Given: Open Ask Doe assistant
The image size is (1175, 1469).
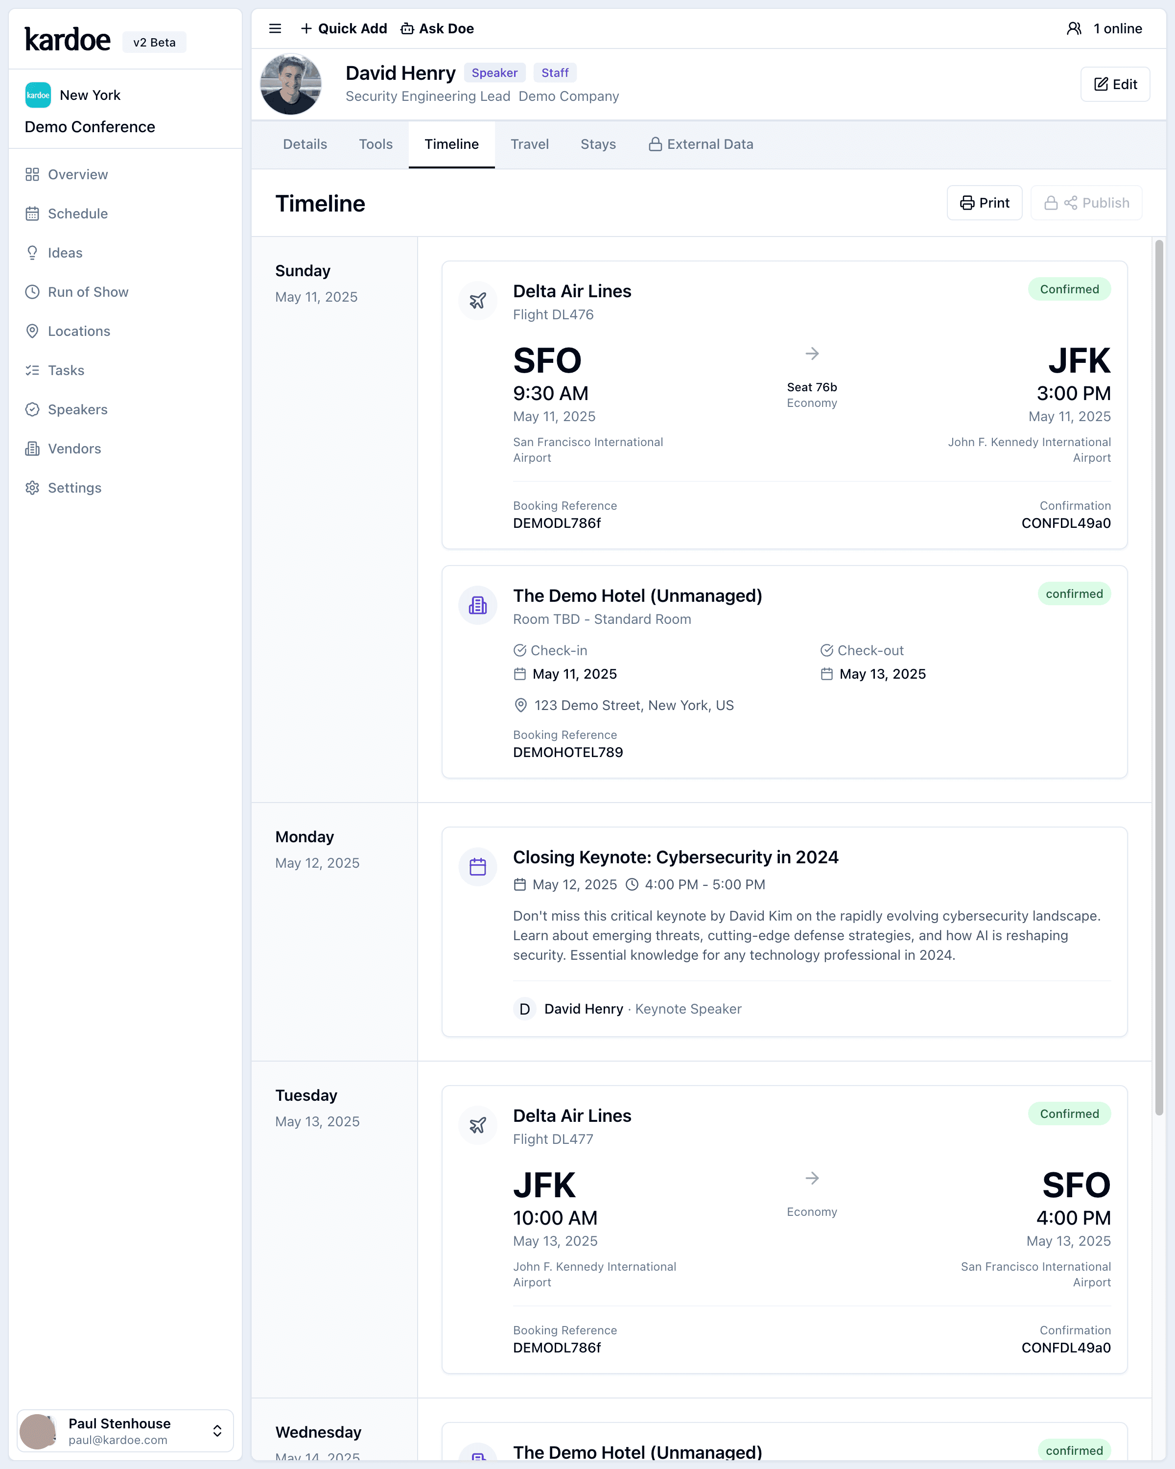Looking at the screenshot, I should (x=437, y=28).
